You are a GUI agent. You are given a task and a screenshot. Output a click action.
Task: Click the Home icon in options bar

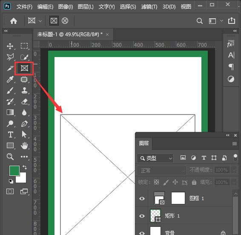click(x=14, y=21)
